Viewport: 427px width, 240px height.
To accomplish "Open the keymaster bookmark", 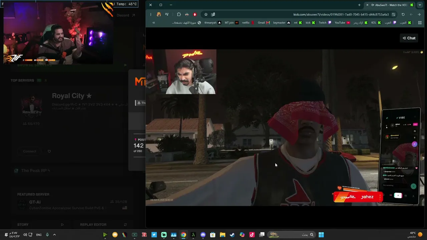I will click(282, 23).
